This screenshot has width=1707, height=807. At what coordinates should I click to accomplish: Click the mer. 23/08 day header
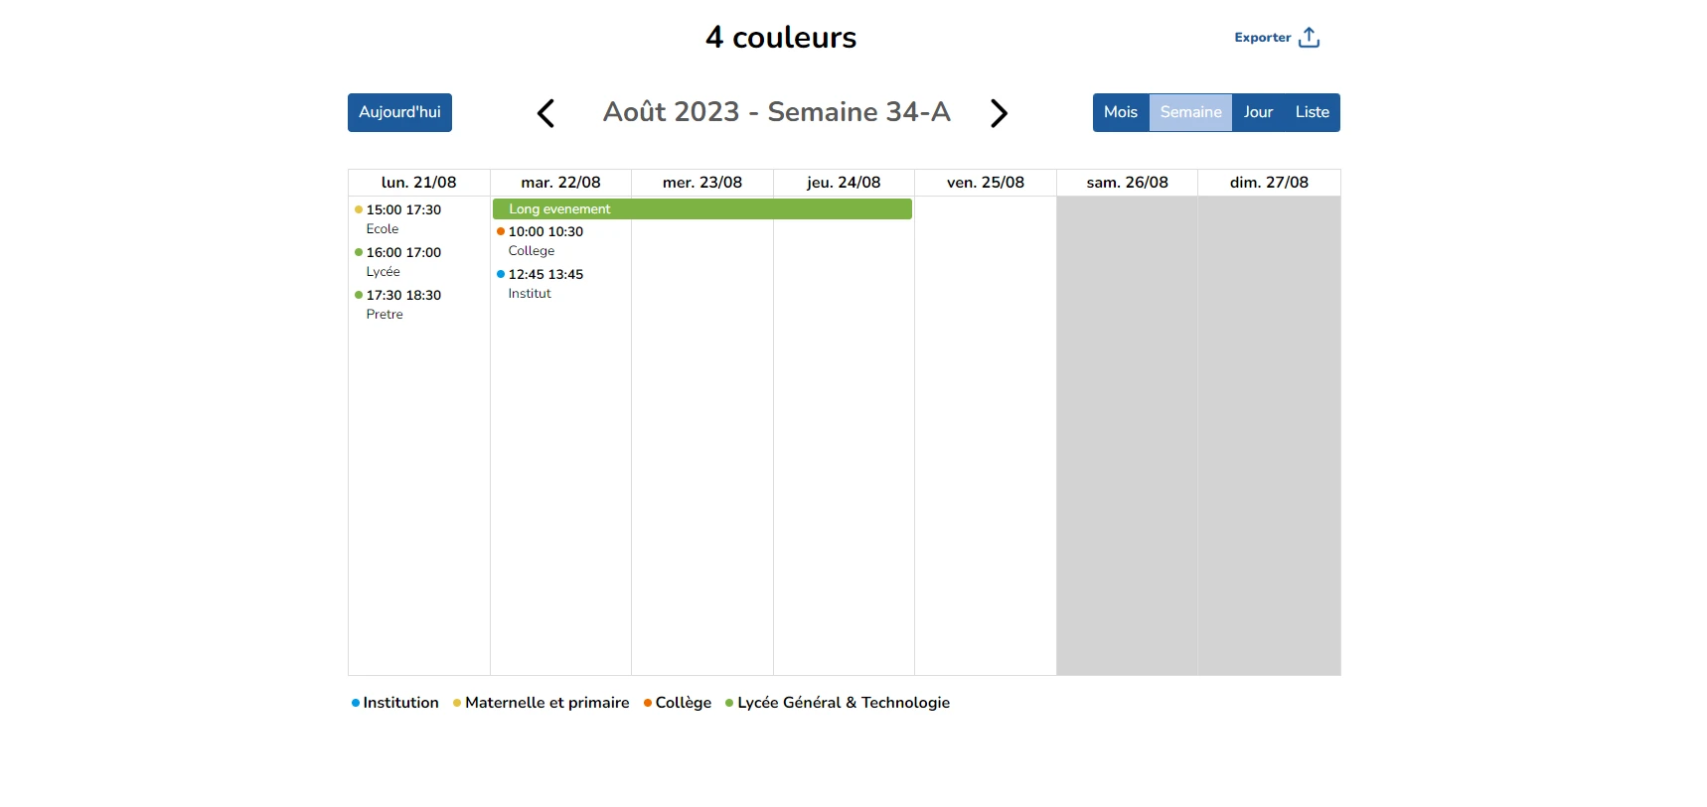tap(702, 183)
